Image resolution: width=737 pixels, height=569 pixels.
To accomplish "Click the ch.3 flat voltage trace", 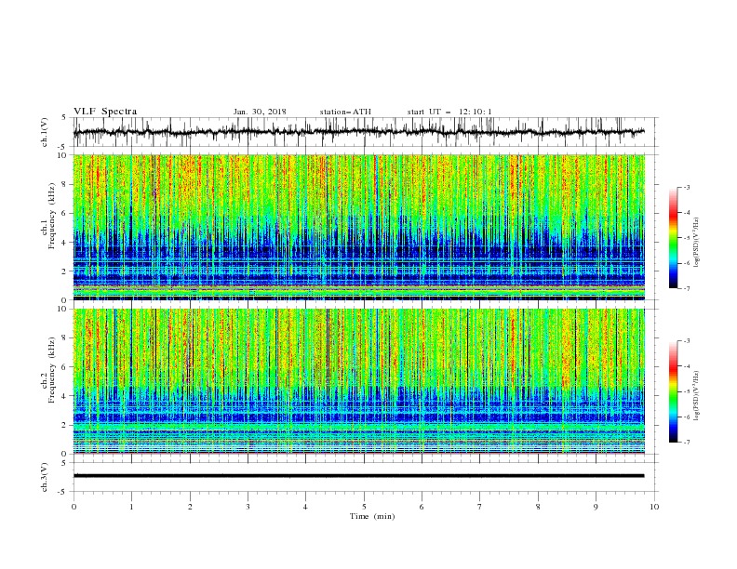I will [358, 476].
